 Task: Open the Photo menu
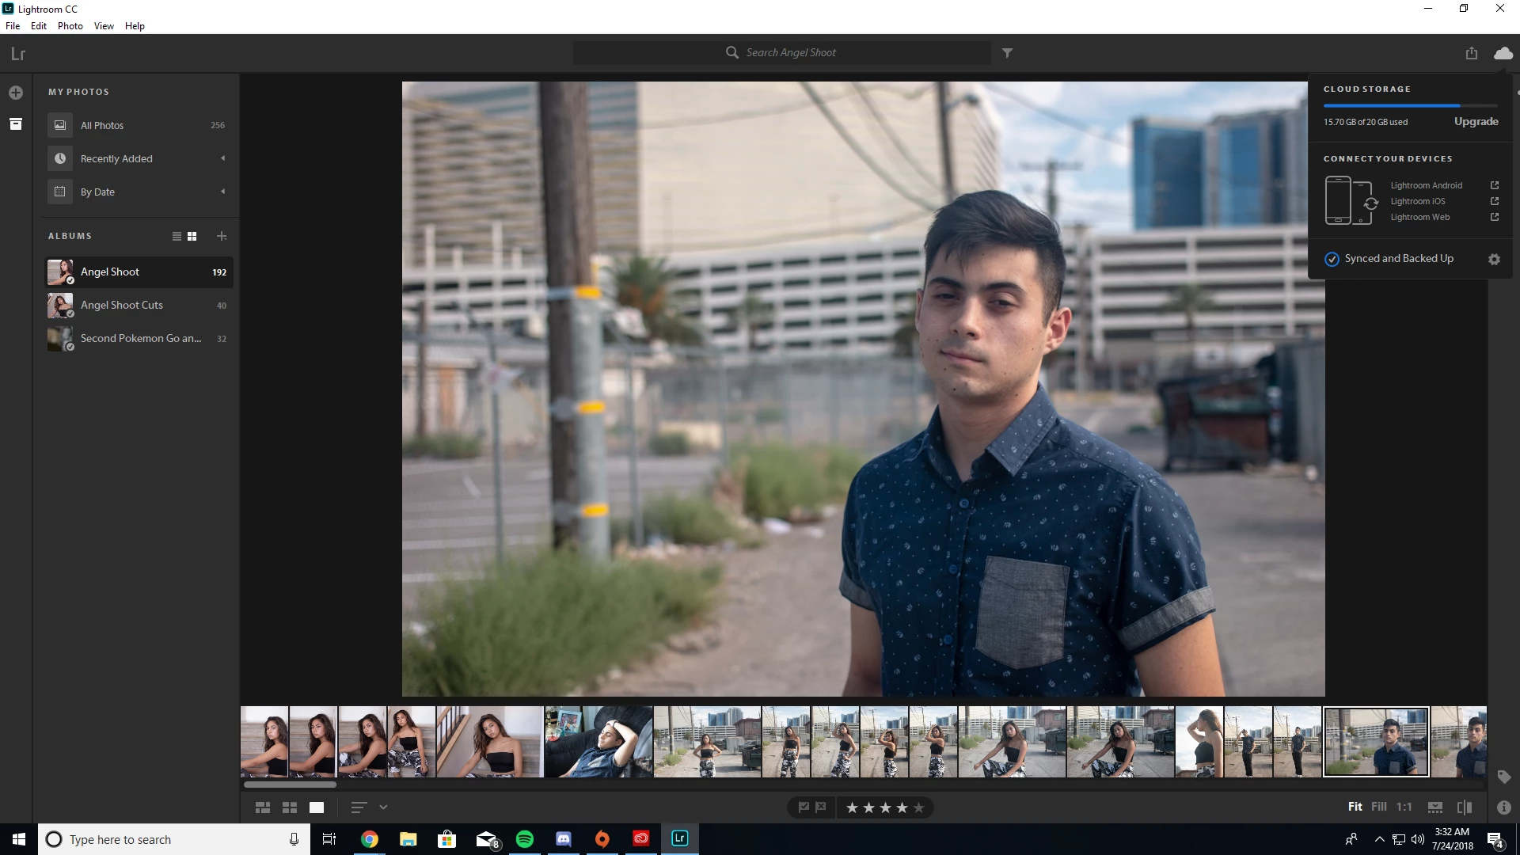[70, 26]
